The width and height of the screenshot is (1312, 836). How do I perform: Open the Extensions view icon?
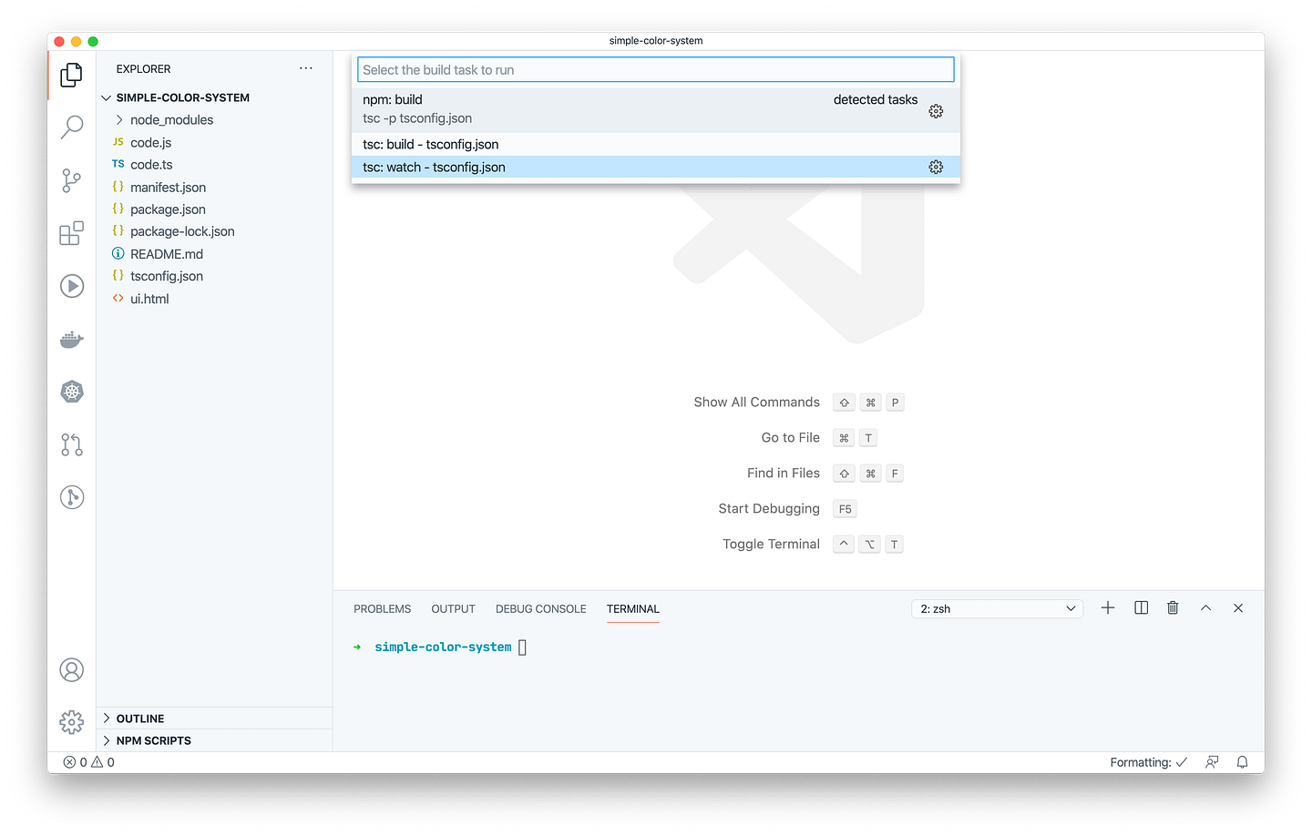click(71, 233)
